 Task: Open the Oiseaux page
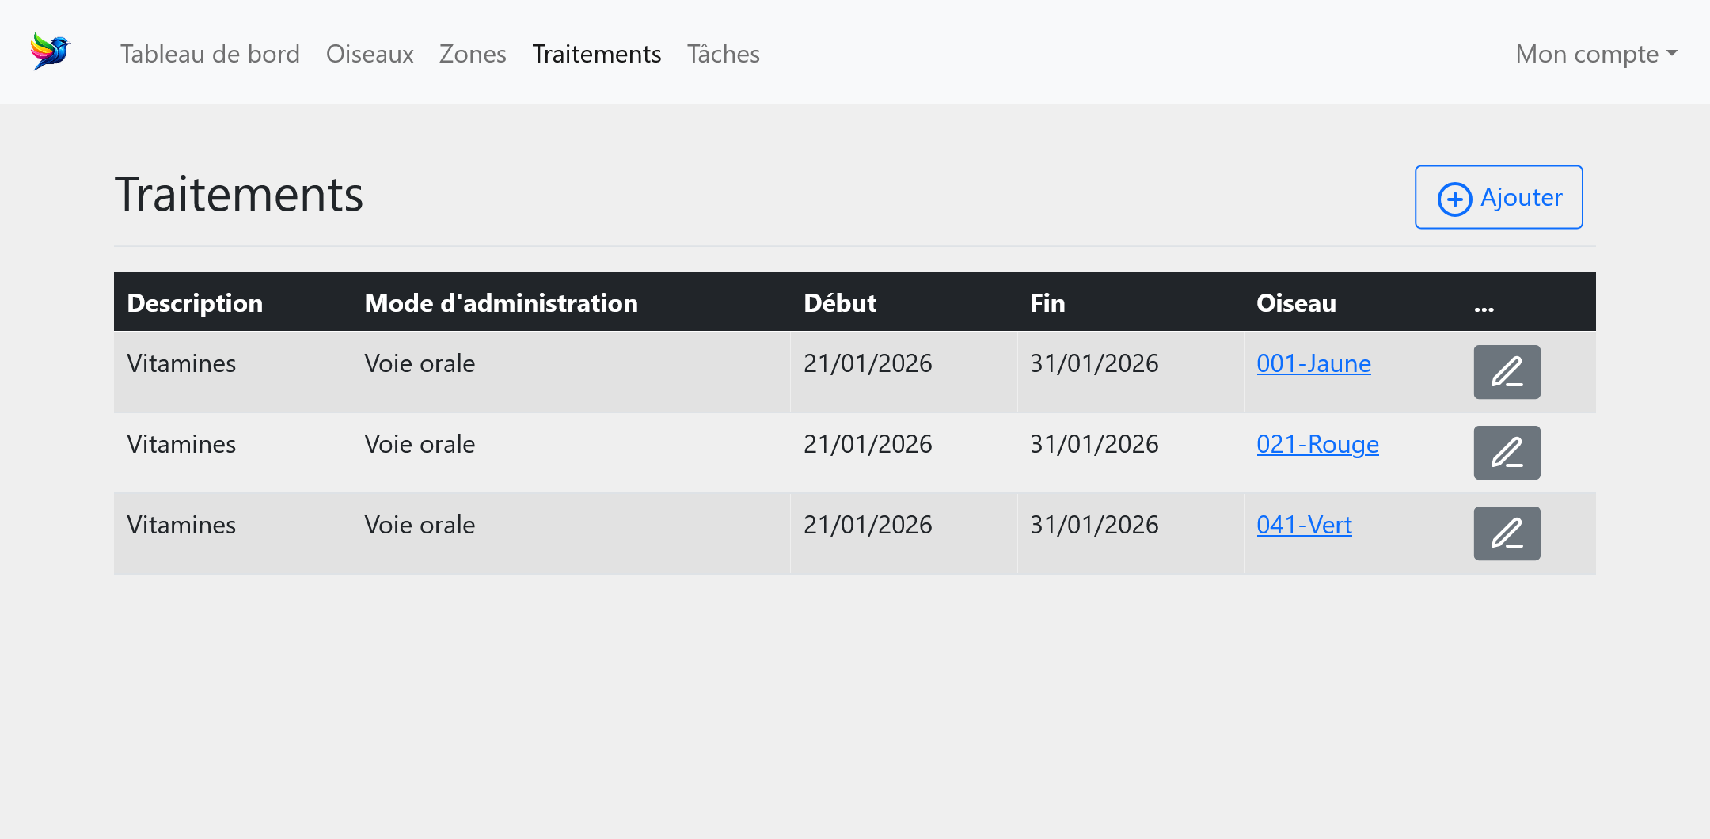(x=370, y=54)
